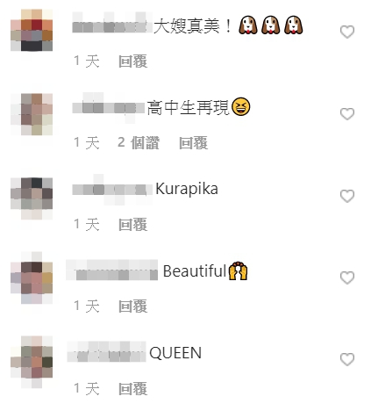Reply to the 高中生再現 comment
Image resolution: width=371 pixels, height=411 pixels.
193,143
